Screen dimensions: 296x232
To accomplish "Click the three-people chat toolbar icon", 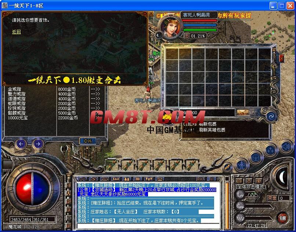I will pyautogui.click(x=116, y=179).
